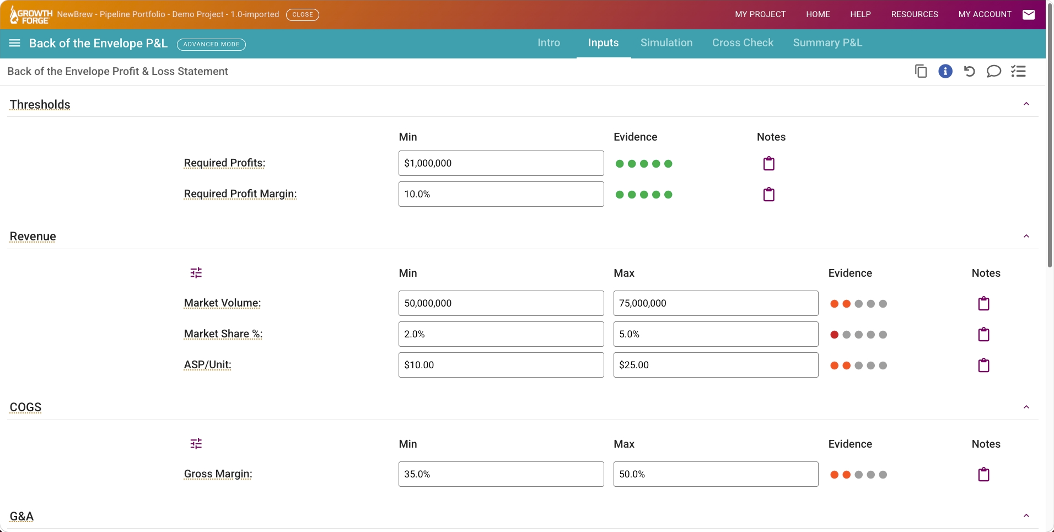This screenshot has width=1054, height=532.
Task: Click the Thresholds section heading
Action: pyautogui.click(x=40, y=105)
